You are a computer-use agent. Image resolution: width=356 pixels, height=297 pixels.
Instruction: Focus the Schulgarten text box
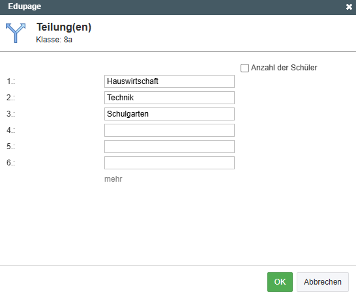coord(170,114)
